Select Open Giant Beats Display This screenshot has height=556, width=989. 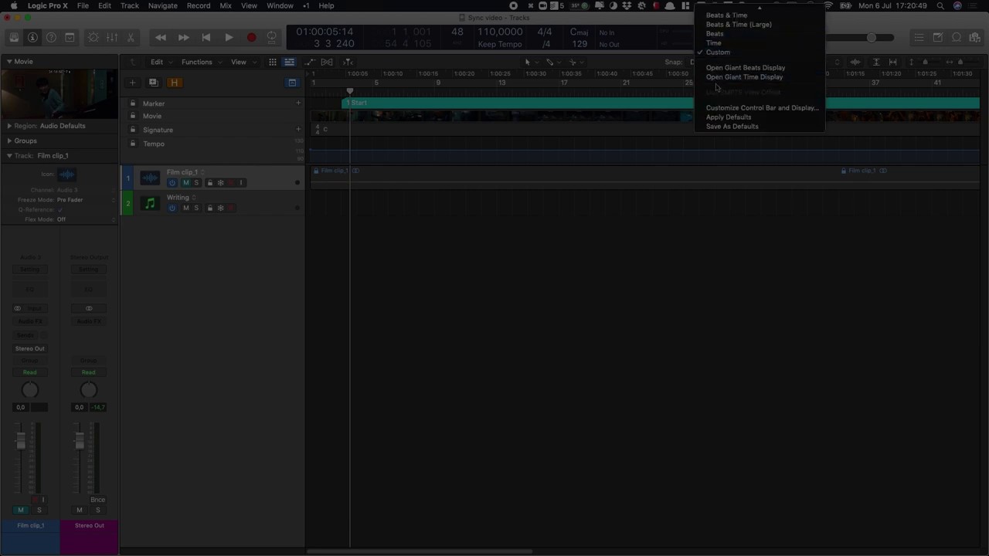(x=746, y=68)
